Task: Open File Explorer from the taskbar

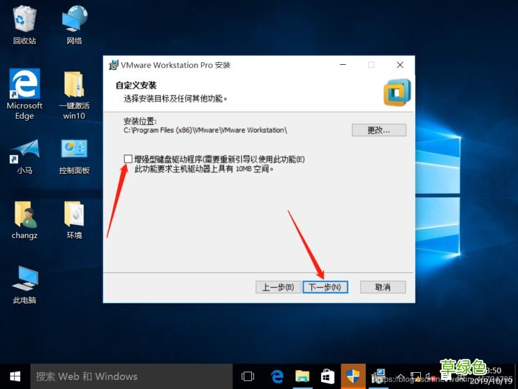Action: 302,377
